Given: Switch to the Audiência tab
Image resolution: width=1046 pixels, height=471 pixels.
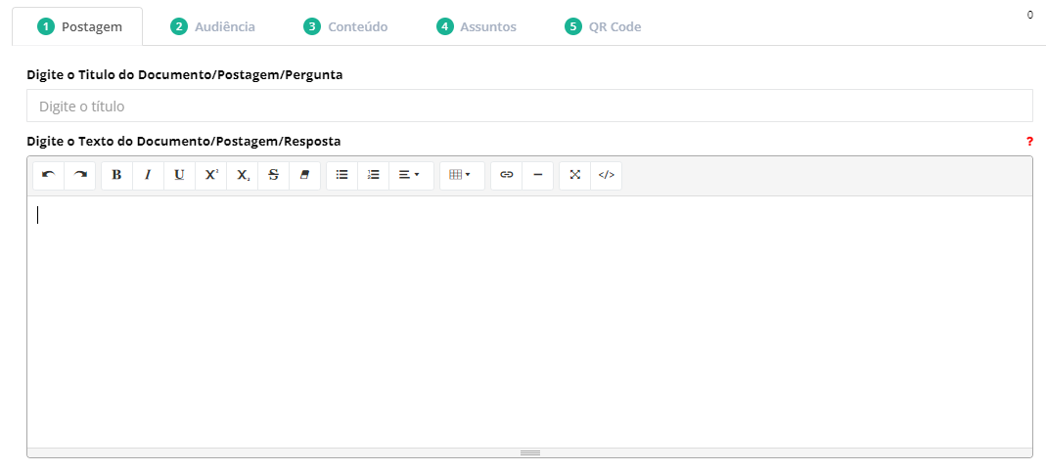Looking at the screenshot, I should (212, 26).
